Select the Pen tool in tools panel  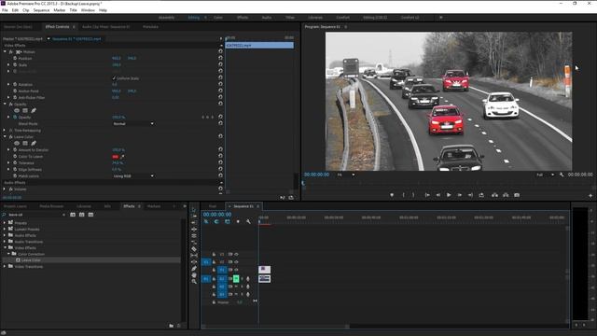pyautogui.click(x=194, y=268)
